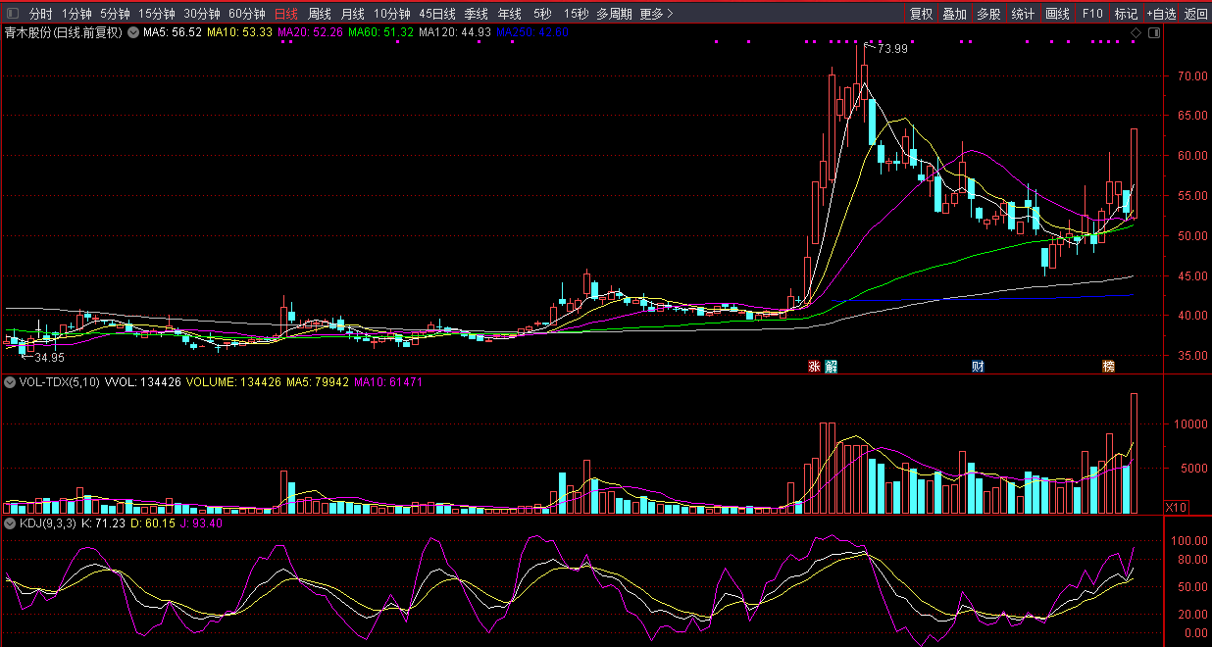
Task: Click the 财 financial report marker
Action: point(978,367)
